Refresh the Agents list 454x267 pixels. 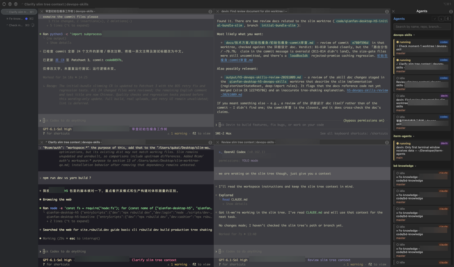pos(448,19)
